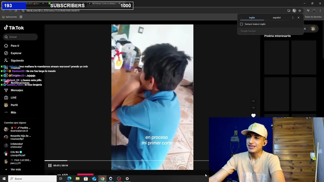
Task: Open Mensajes in the sidebar
Action: coord(14,90)
